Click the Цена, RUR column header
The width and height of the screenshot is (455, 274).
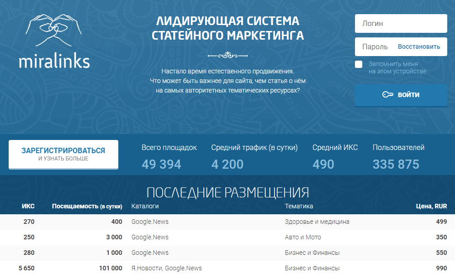coord(432,206)
